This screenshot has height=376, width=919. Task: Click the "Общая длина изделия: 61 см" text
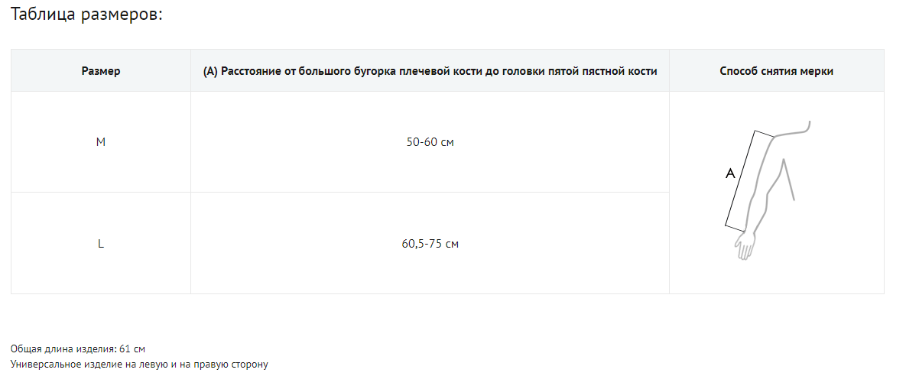pos(78,348)
